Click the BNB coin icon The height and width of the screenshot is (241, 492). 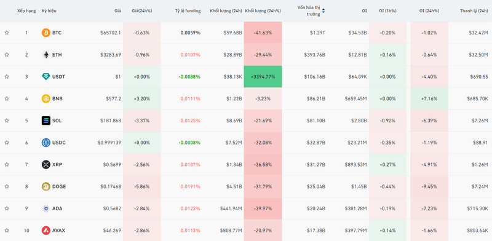[x=46, y=98]
